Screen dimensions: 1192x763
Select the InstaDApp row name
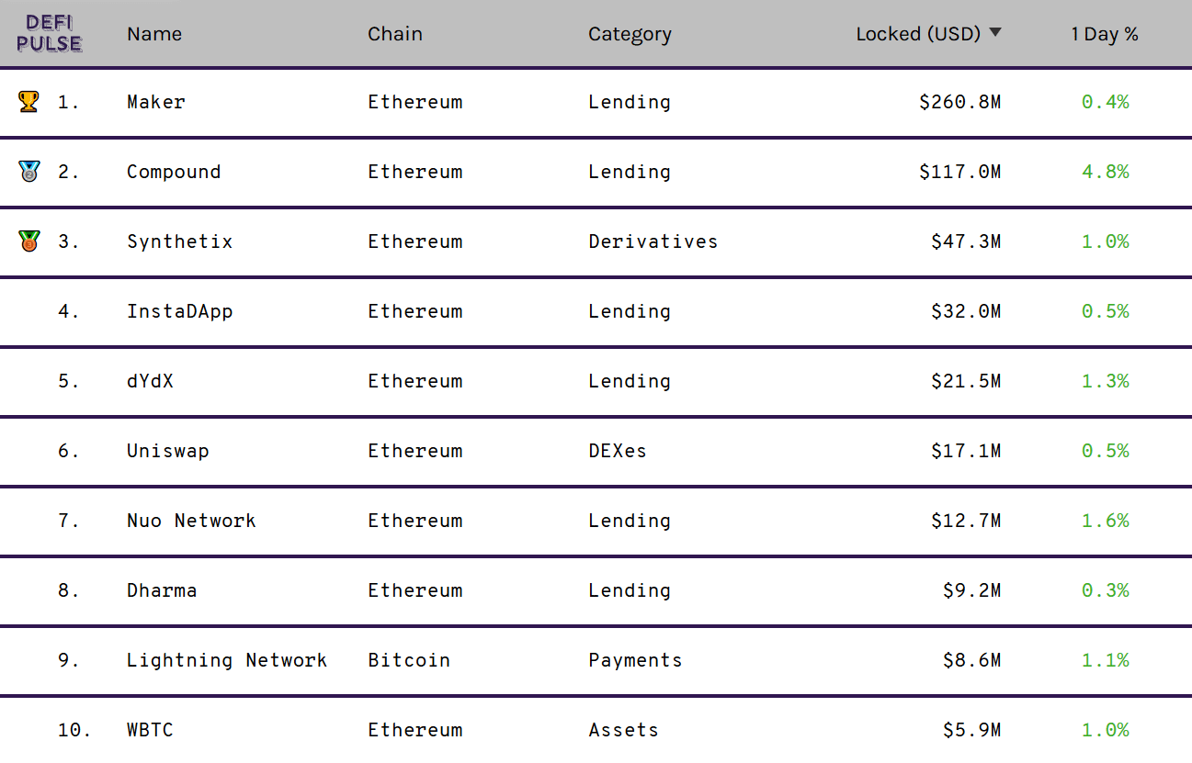coord(180,311)
